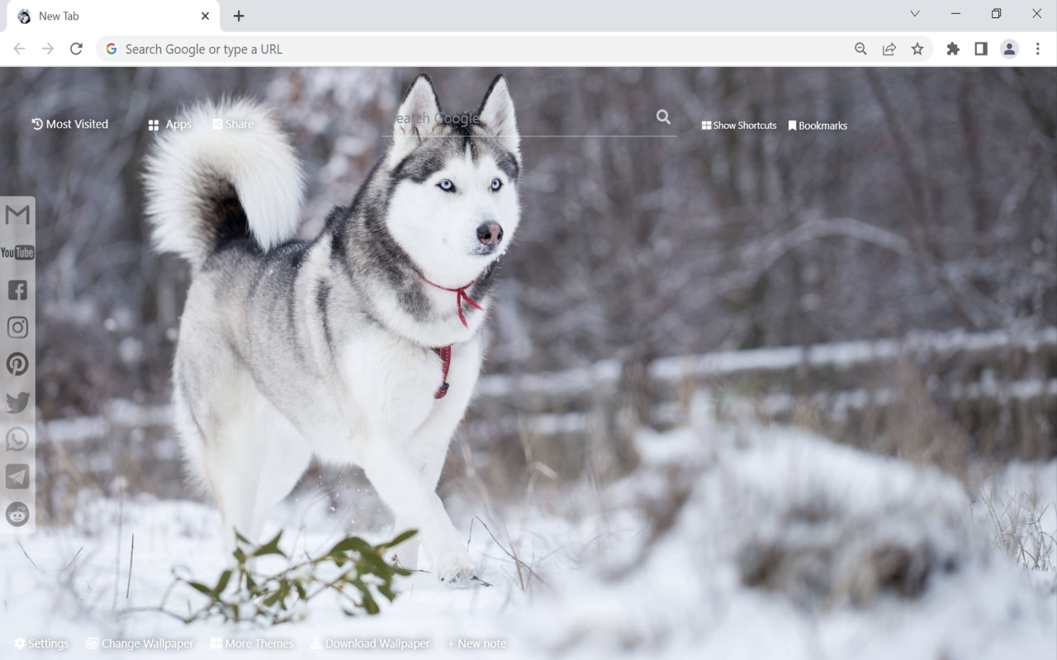Open Telegram sidebar shortcut
1057x660 pixels.
tap(17, 476)
